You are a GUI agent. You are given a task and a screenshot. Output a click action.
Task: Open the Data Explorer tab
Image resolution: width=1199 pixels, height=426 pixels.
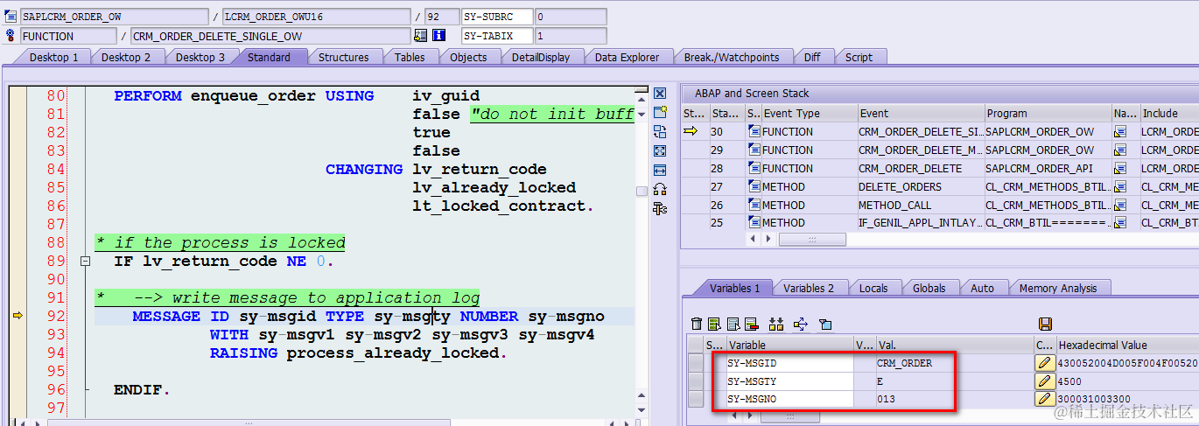[627, 57]
